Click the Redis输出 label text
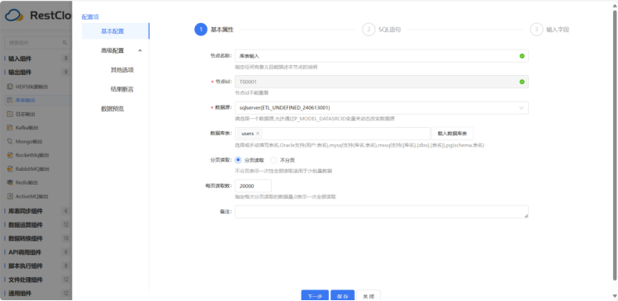Screen dimensions: 618x301 coord(26,182)
